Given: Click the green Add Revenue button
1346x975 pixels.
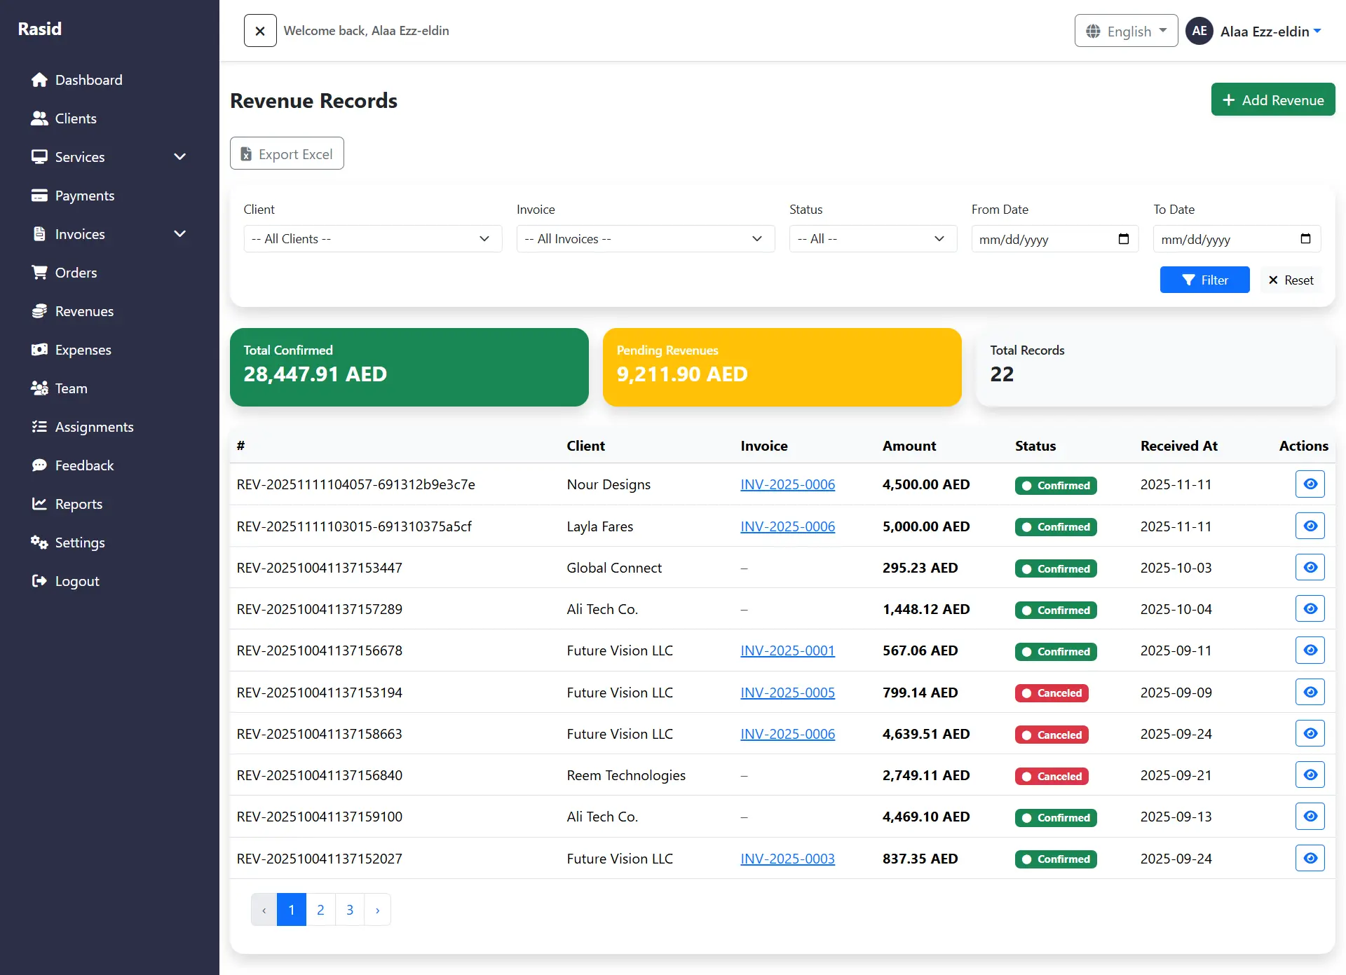Looking at the screenshot, I should pyautogui.click(x=1272, y=100).
